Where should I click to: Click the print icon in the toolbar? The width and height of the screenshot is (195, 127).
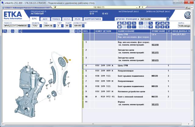pos(119,23)
